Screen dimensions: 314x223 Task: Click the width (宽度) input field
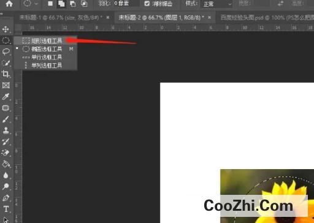click(261, 4)
